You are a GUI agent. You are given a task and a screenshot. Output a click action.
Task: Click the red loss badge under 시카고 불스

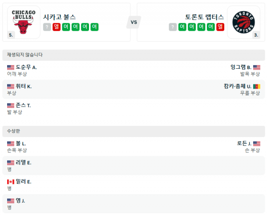click(57, 27)
